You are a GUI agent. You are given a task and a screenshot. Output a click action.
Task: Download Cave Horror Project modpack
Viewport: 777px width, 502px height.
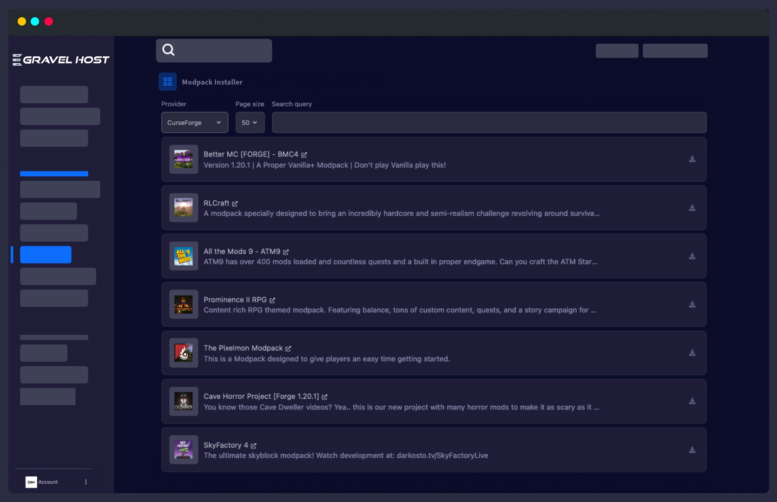pyautogui.click(x=692, y=401)
